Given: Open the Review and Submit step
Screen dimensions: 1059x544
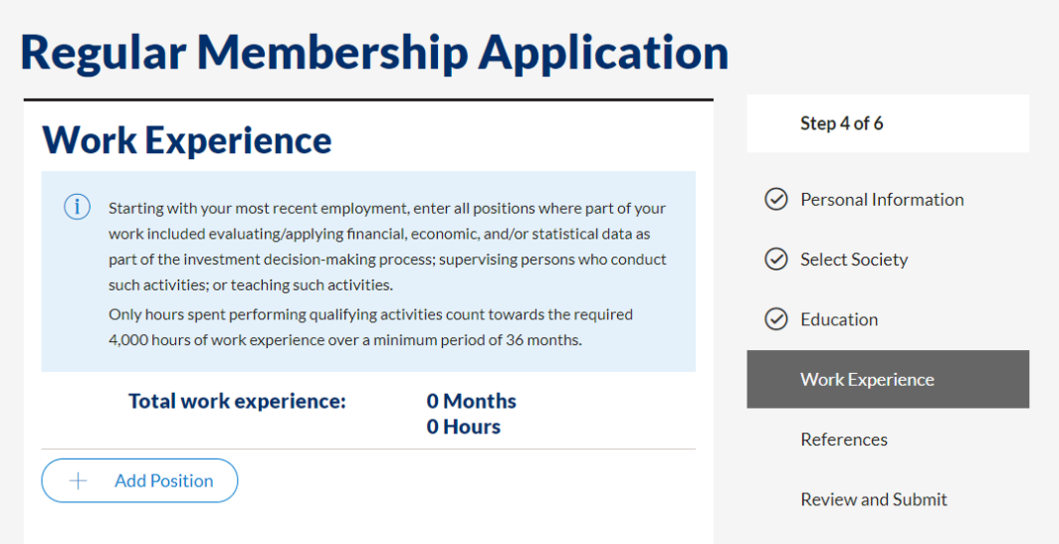Looking at the screenshot, I should (x=873, y=499).
